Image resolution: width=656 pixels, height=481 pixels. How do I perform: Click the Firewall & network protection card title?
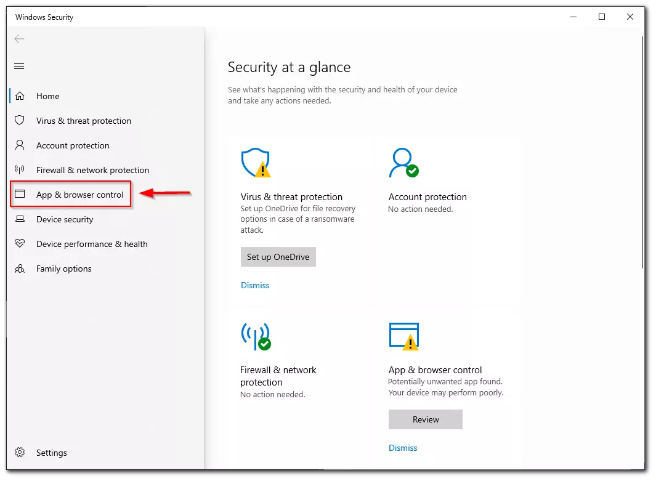coord(278,376)
